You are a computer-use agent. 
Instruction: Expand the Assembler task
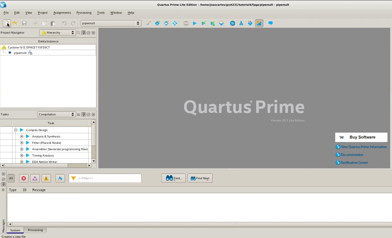(22, 149)
